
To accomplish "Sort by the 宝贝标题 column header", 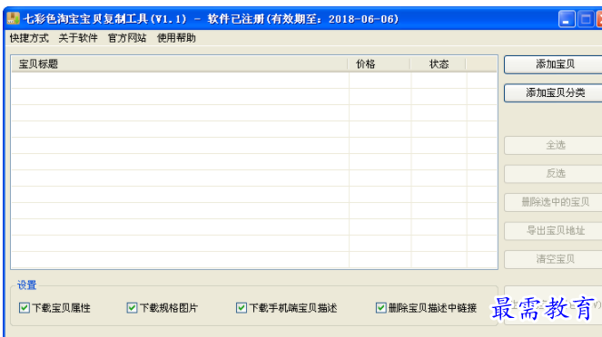I will 180,64.
